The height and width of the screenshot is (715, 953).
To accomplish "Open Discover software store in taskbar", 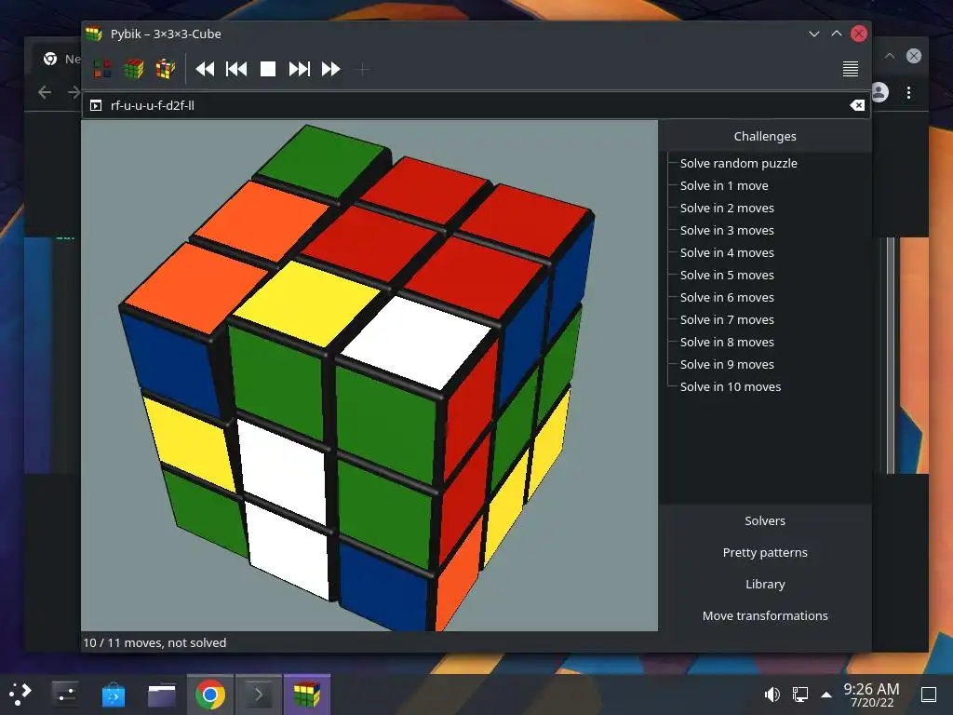I will click(113, 695).
